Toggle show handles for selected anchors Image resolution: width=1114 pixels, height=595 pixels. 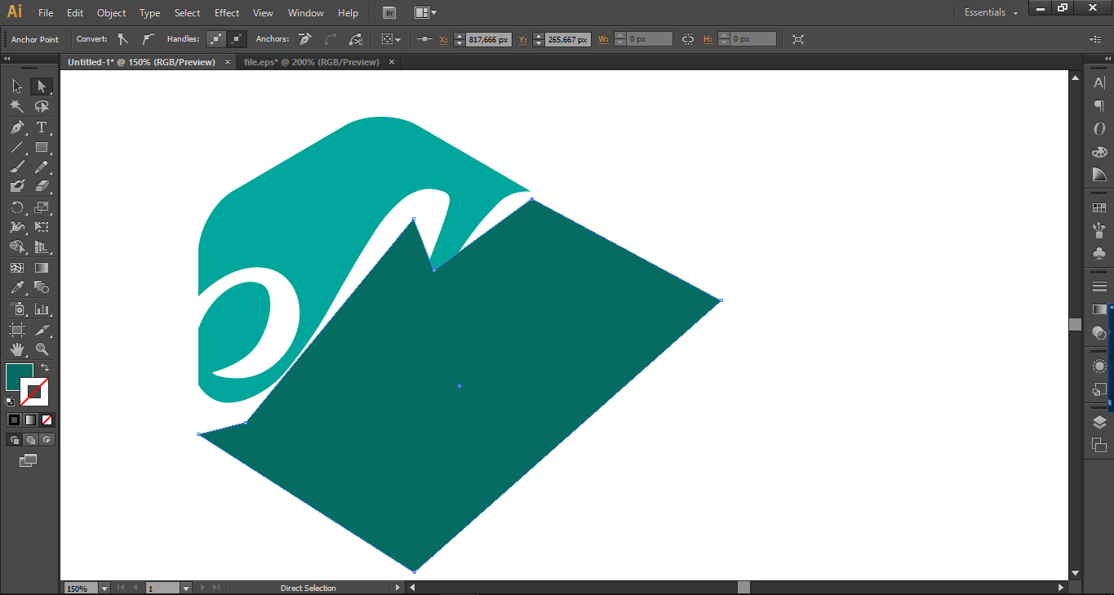[x=215, y=38]
